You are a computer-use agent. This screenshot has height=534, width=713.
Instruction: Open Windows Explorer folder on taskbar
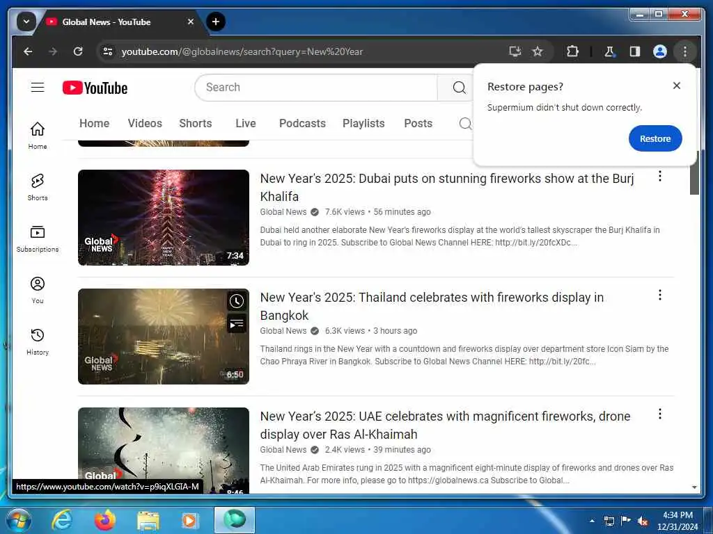[148, 520]
